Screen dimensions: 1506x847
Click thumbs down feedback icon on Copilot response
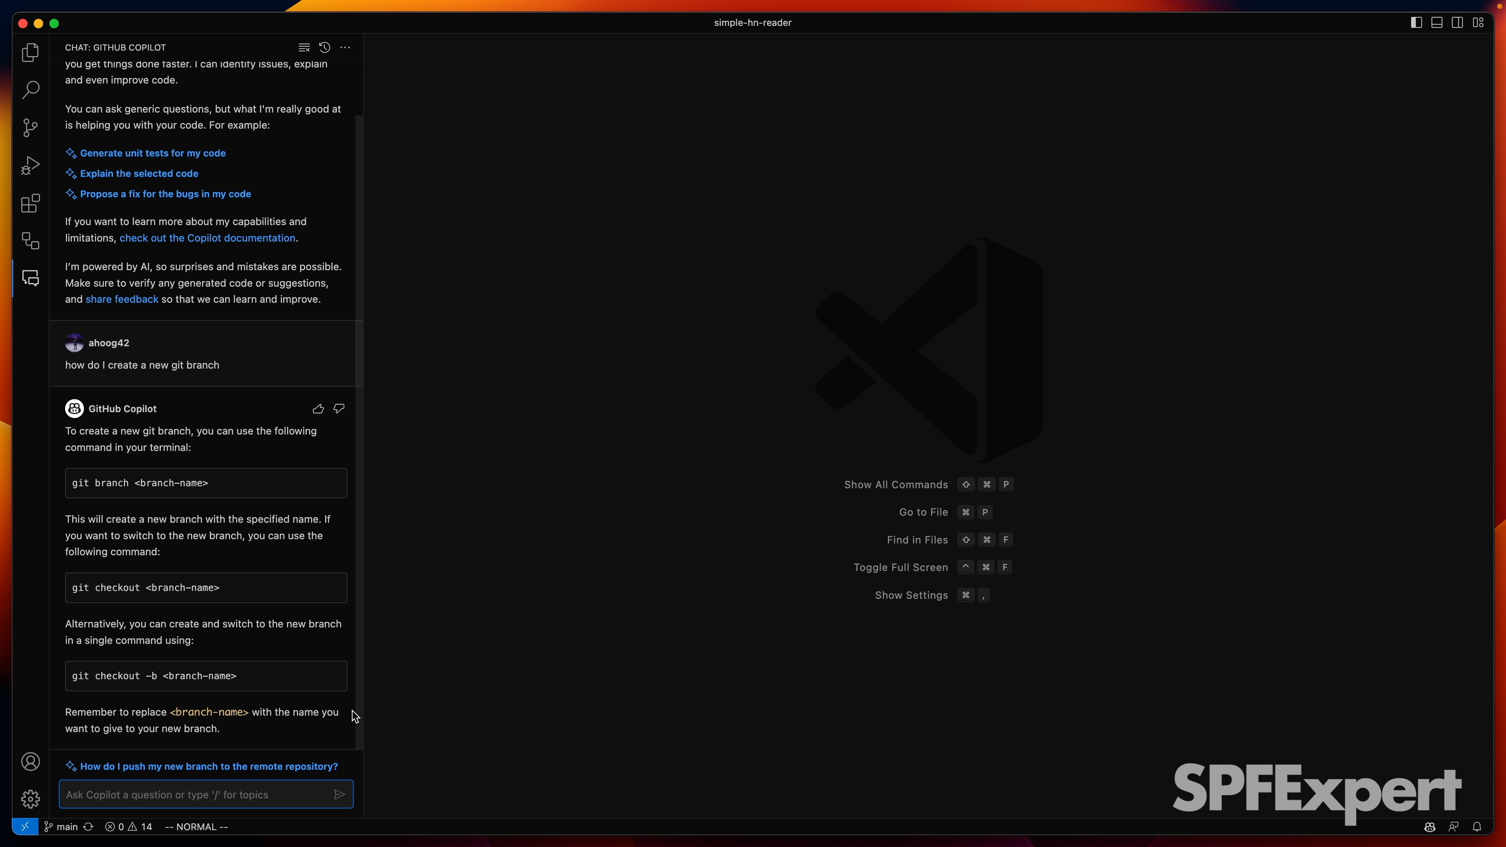coord(338,407)
